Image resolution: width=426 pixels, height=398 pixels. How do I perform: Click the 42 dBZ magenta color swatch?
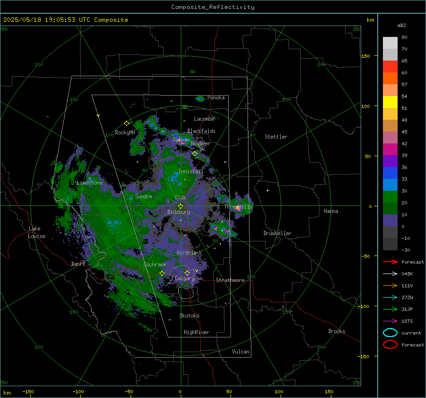tap(390, 149)
